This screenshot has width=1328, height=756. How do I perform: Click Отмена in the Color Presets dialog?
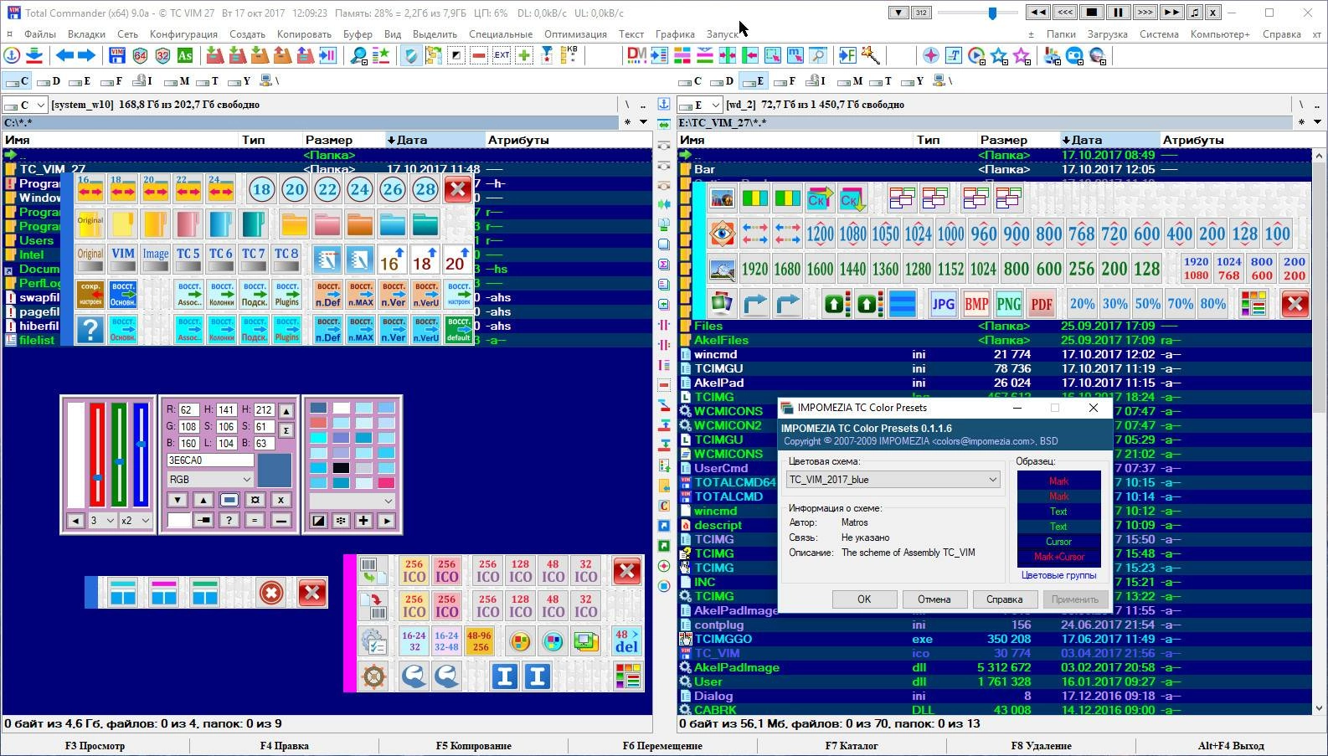point(934,599)
